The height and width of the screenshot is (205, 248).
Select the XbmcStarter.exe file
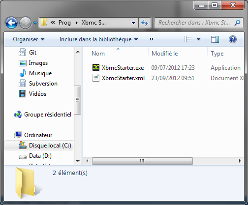click(x=118, y=68)
